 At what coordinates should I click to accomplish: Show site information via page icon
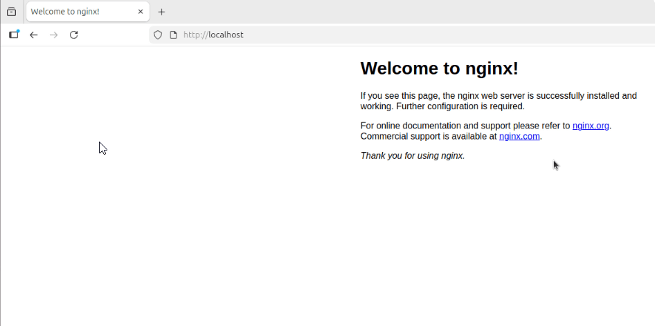click(173, 35)
